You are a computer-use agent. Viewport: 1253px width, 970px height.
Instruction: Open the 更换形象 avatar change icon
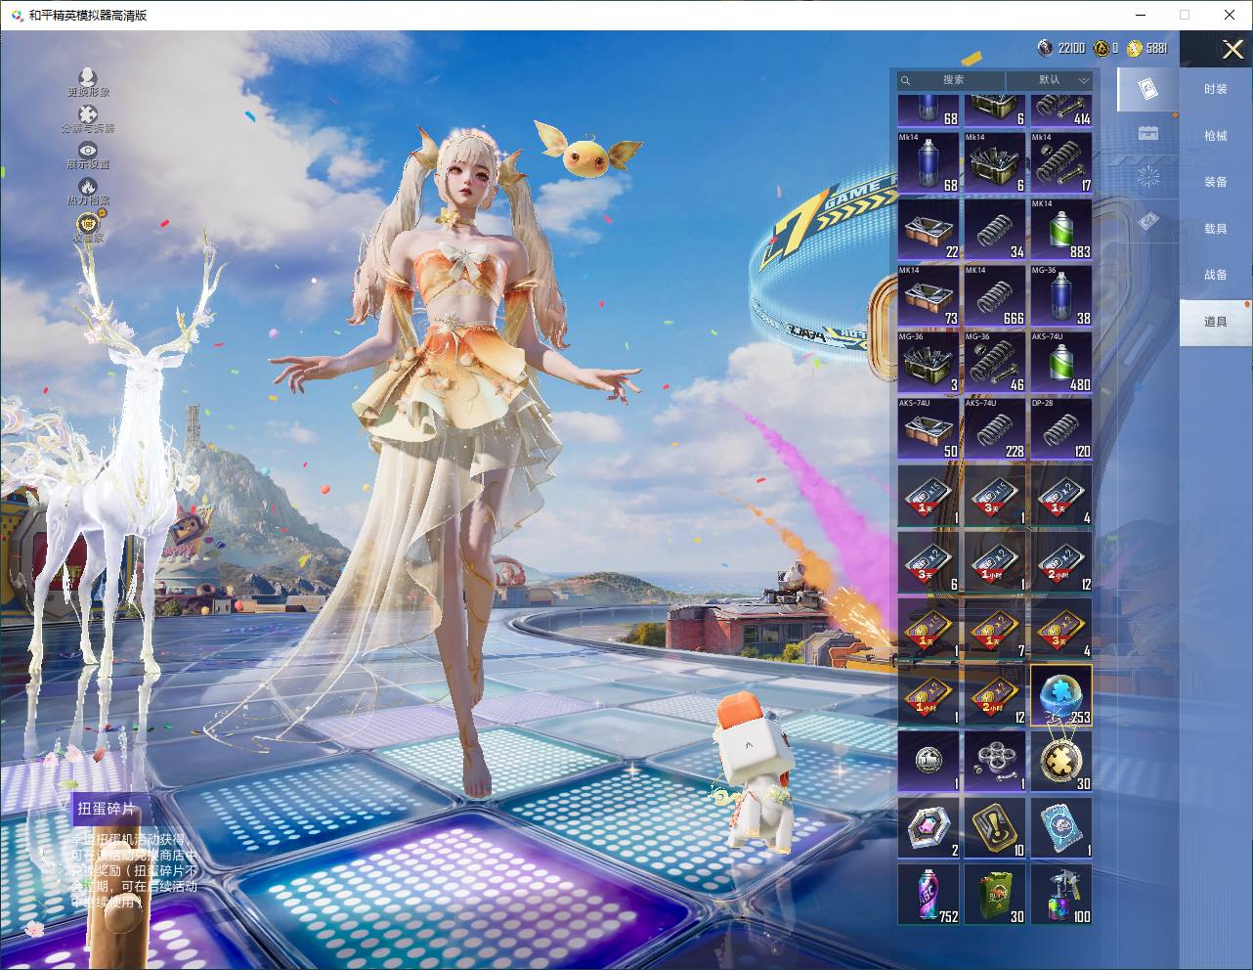(88, 82)
